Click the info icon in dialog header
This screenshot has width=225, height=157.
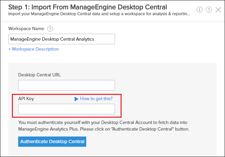[x=200, y=10]
